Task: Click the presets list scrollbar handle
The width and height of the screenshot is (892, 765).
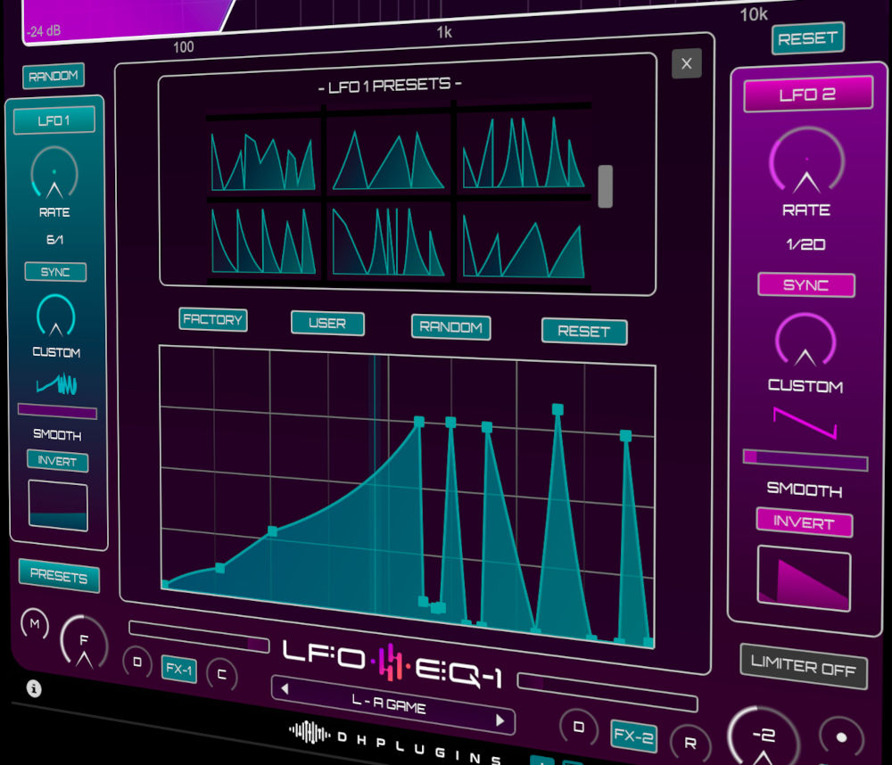Action: click(606, 186)
